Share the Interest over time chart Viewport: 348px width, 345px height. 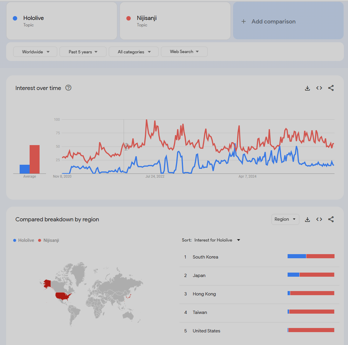click(x=331, y=88)
